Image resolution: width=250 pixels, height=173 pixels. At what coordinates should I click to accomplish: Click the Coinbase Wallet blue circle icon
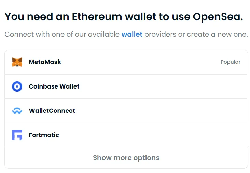click(17, 86)
